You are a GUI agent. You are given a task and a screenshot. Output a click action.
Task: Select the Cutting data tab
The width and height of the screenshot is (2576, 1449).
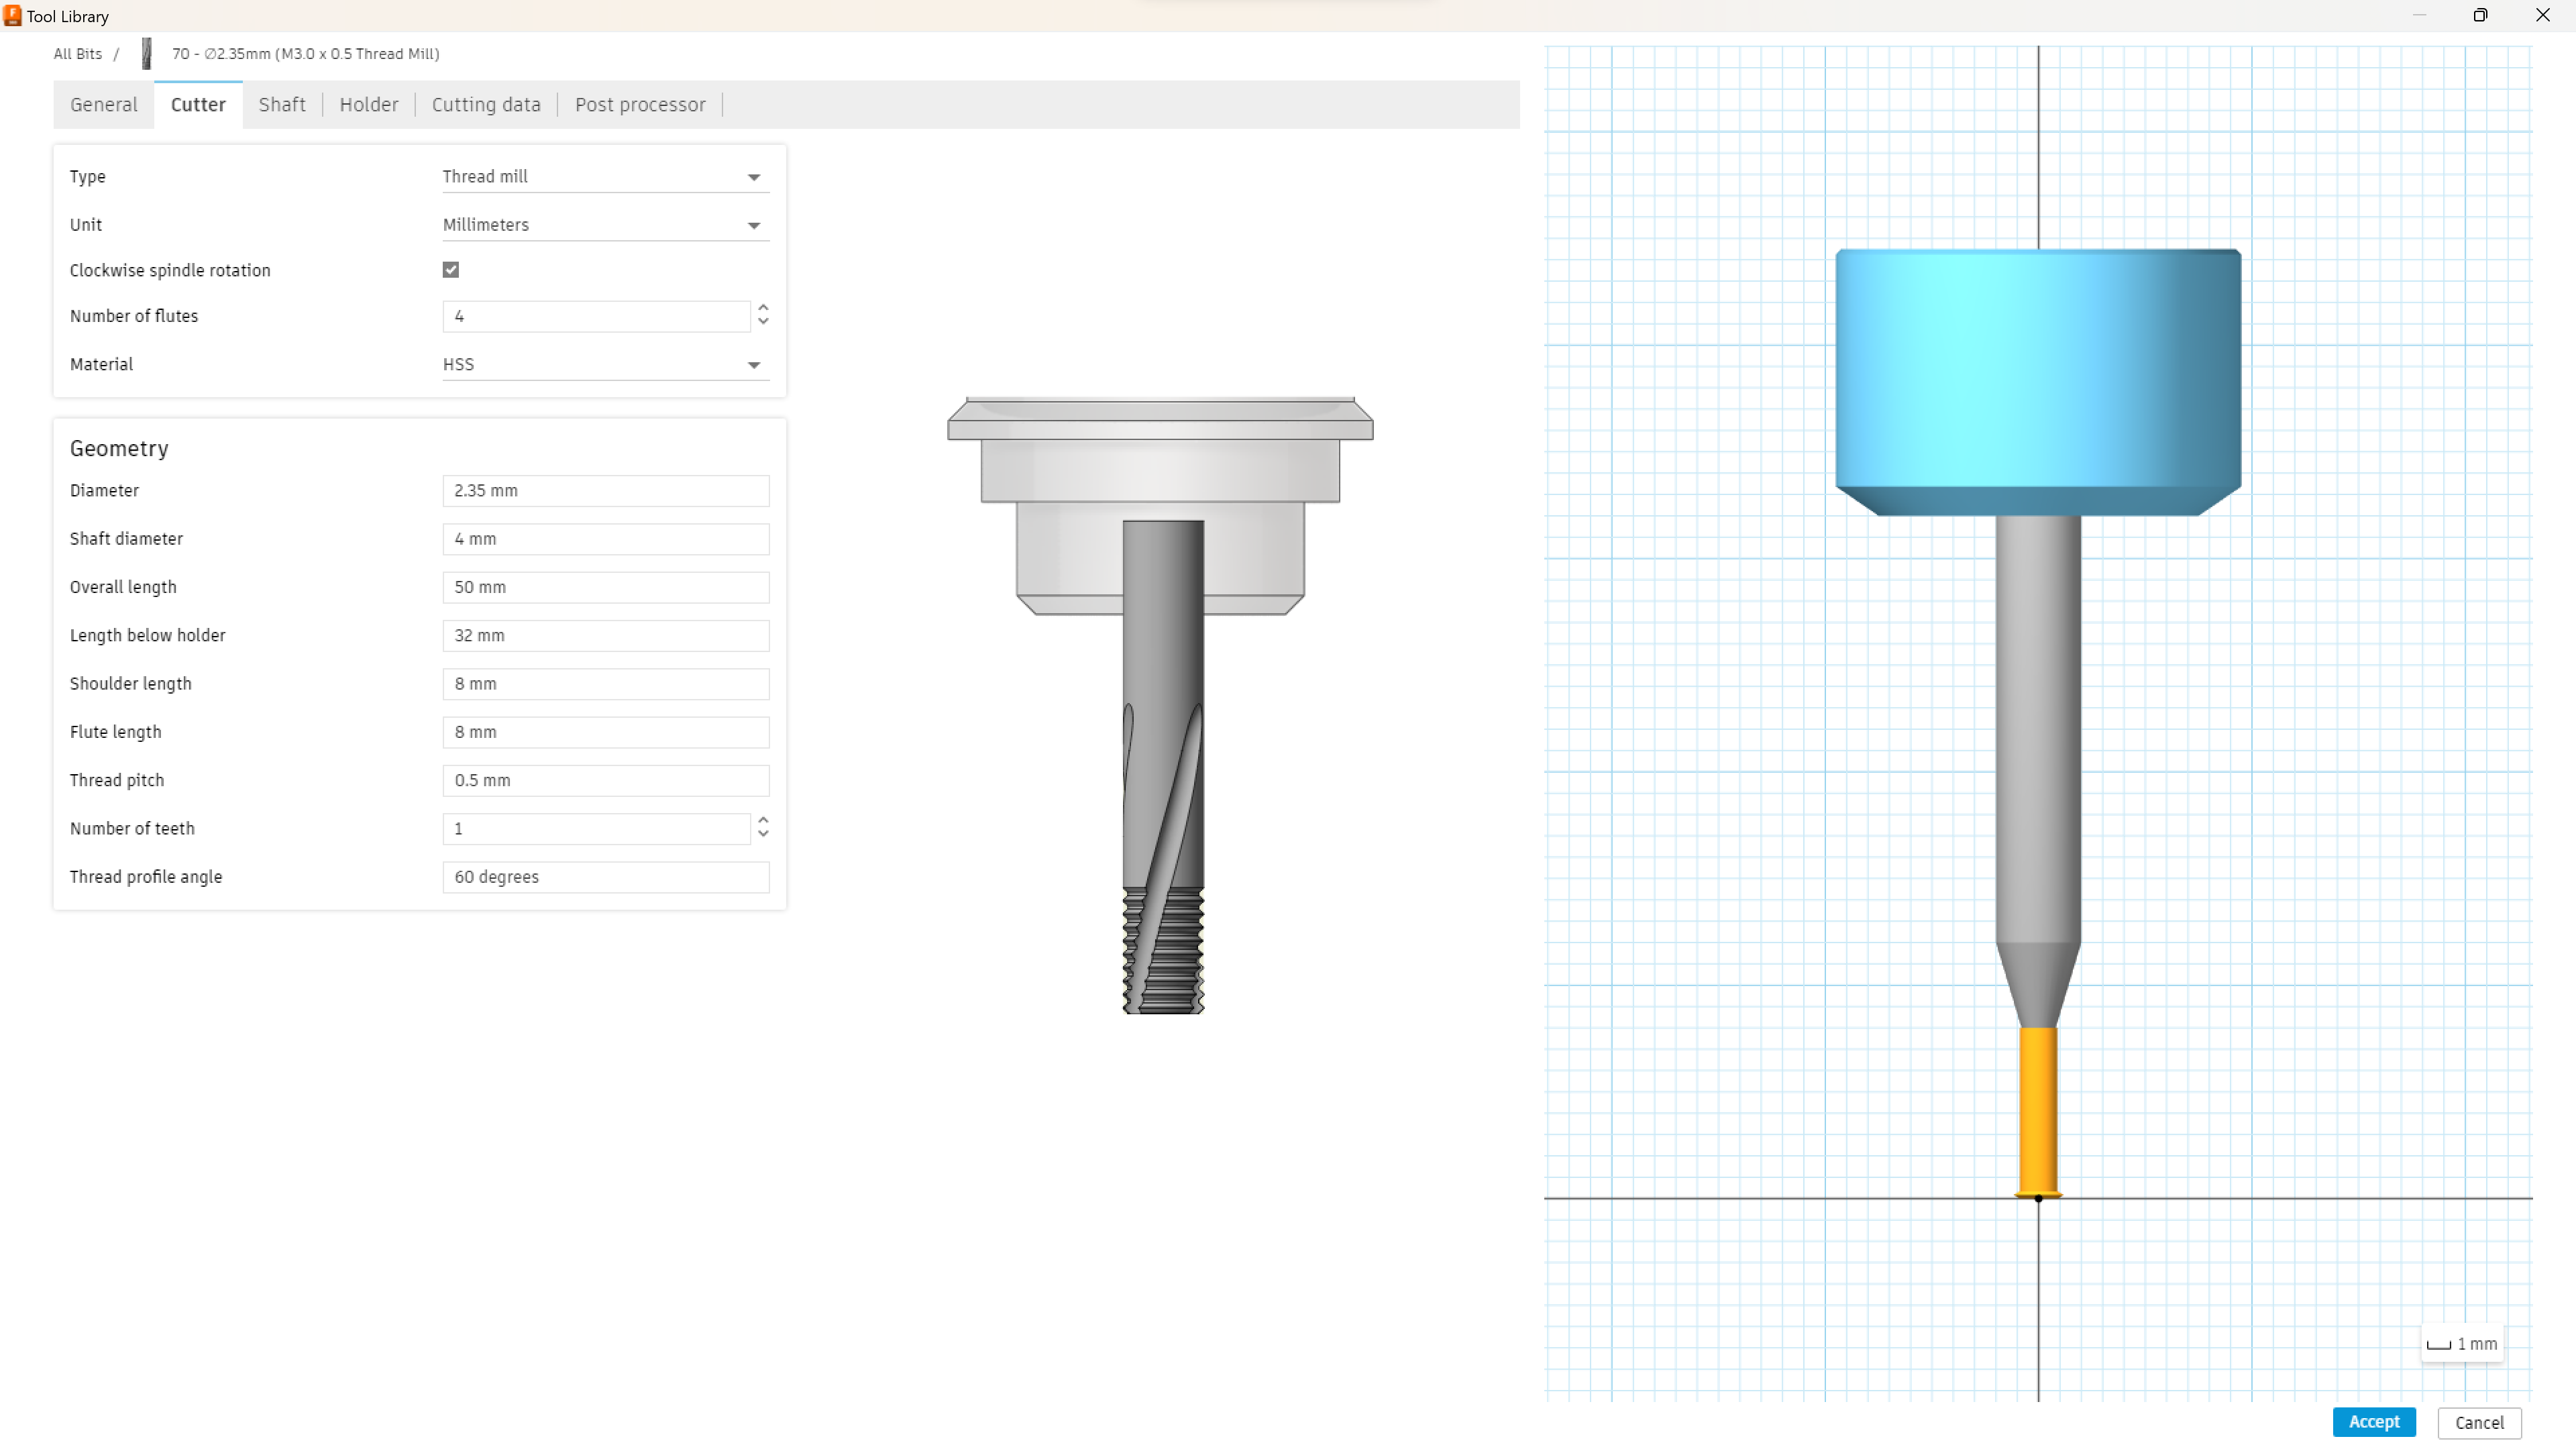[486, 104]
